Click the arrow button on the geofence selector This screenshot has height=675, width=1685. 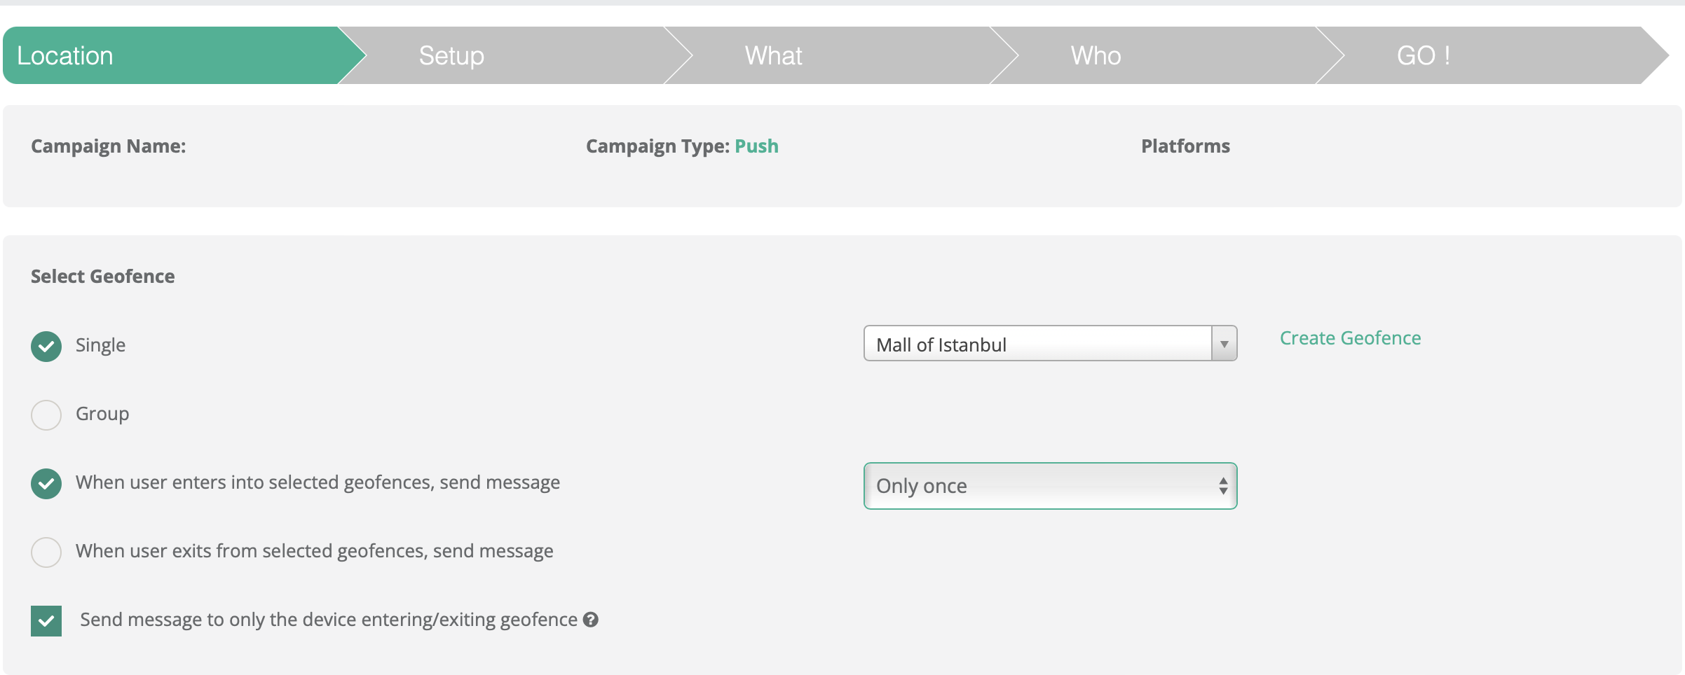[x=1224, y=344]
